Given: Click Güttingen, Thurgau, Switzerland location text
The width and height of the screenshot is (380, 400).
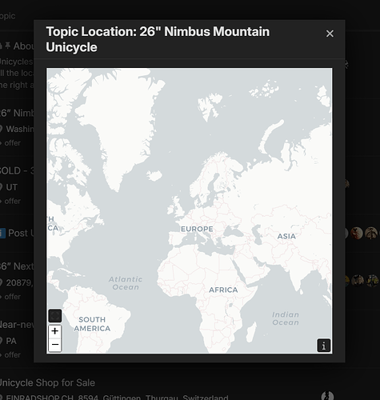Looking at the screenshot, I should coord(166,398).
